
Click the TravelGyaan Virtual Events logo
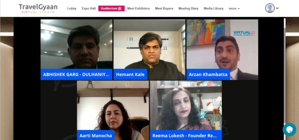(x=38, y=8)
